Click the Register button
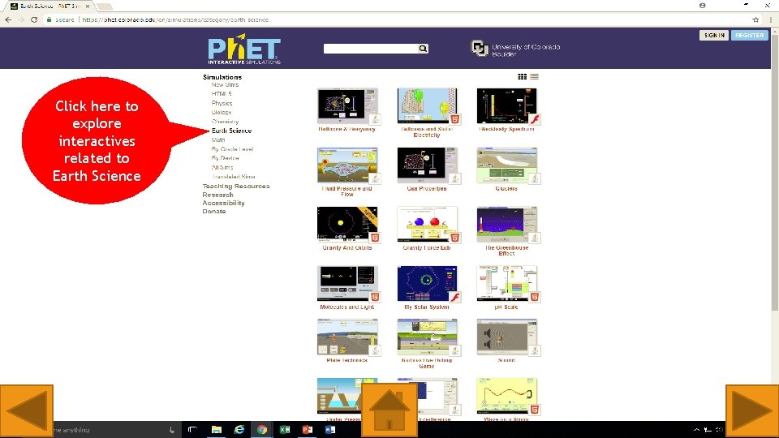The image size is (779, 438). point(749,35)
